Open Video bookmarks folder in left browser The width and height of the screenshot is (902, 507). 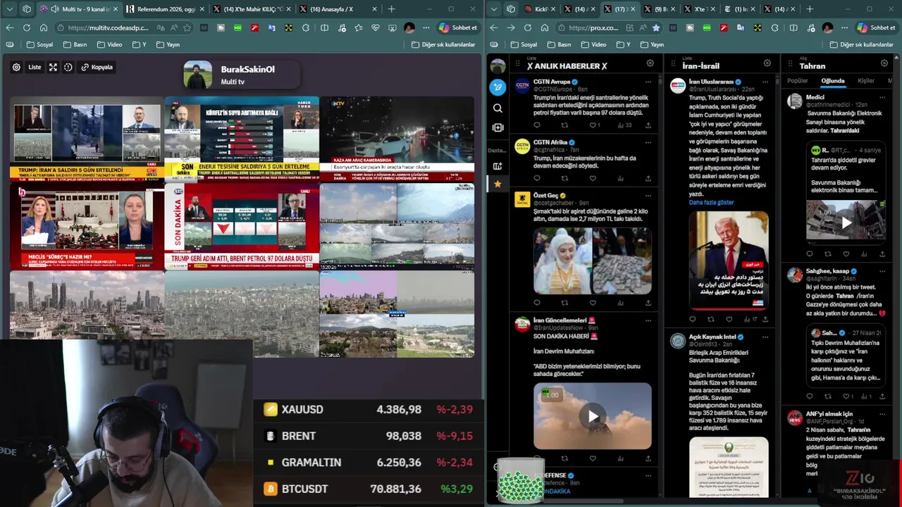pos(110,44)
